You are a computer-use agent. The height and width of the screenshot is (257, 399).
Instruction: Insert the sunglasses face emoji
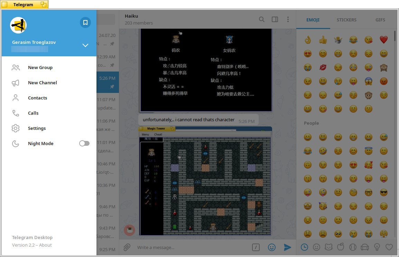384,192
